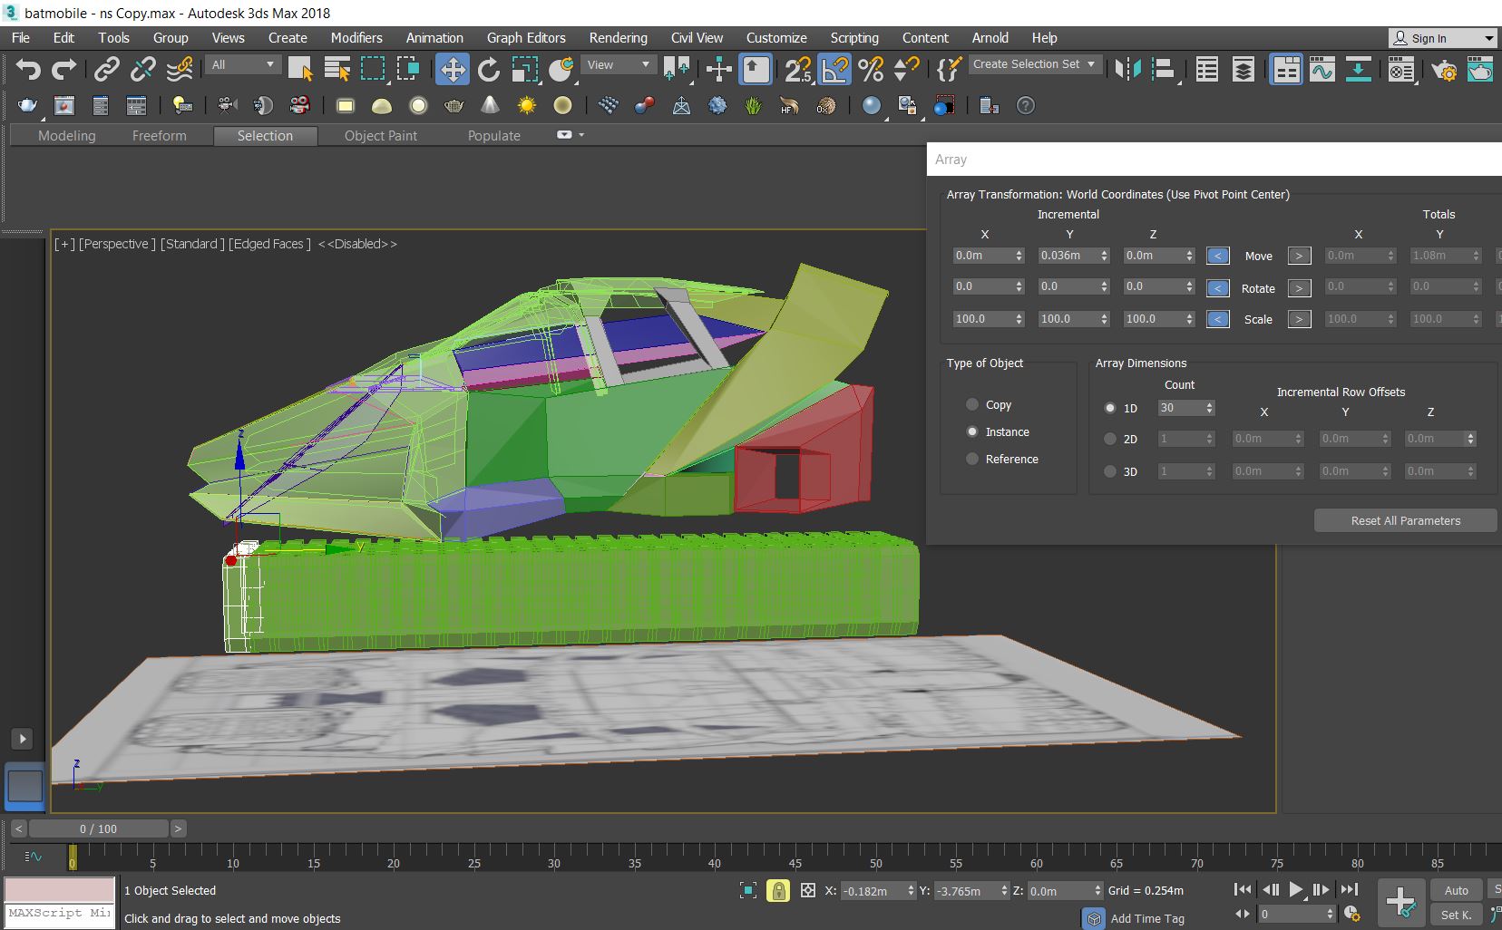Open the Arnold menu
Screen dimensions: 1502x930
tap(990, 38)
